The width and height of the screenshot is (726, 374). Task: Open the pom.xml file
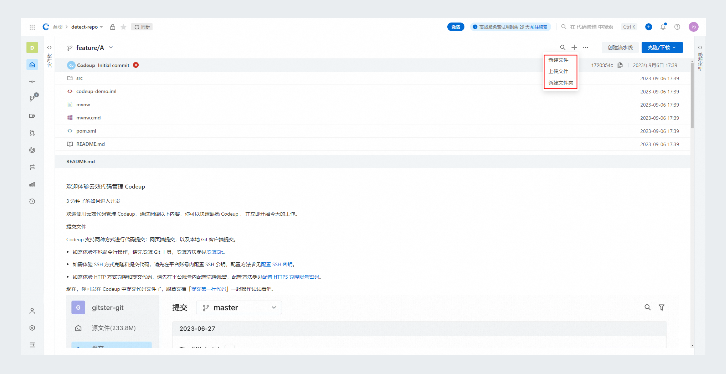tap(86, 131)
